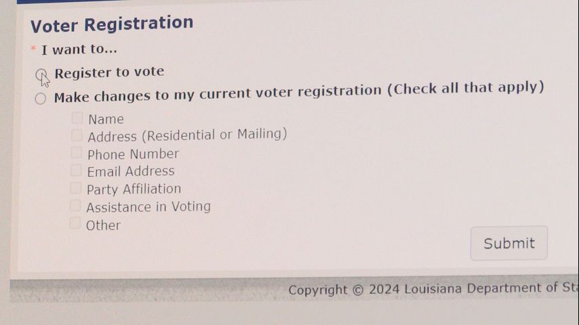
Task: Toggle the Assistance in Voting checkbox
Action: [75, 206]
